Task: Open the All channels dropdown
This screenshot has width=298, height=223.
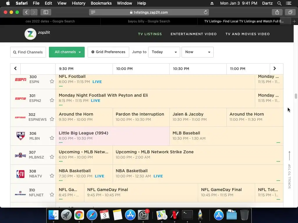Action: 67,52
